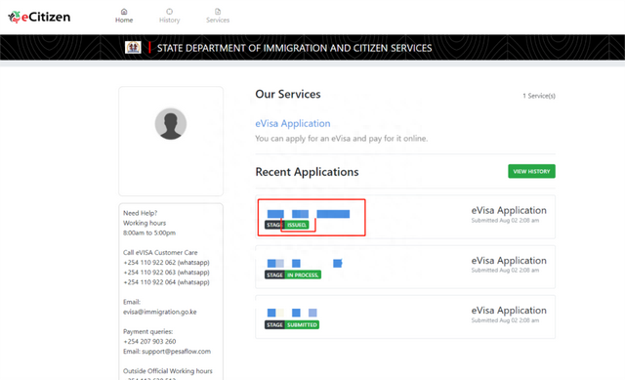Click the +254 110 922 064 whatsapp number
This screenshot has height=380, width=625.
(x=166, y=282)
